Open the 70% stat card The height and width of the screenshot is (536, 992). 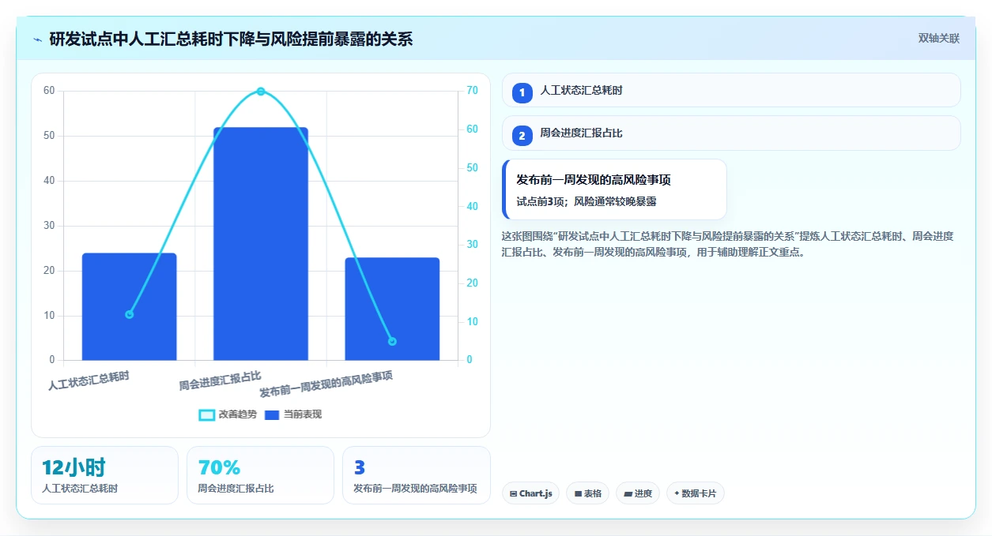pyautogui.click(x=260, y=475)
